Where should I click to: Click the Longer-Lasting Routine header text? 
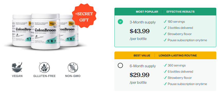(178, 55)
